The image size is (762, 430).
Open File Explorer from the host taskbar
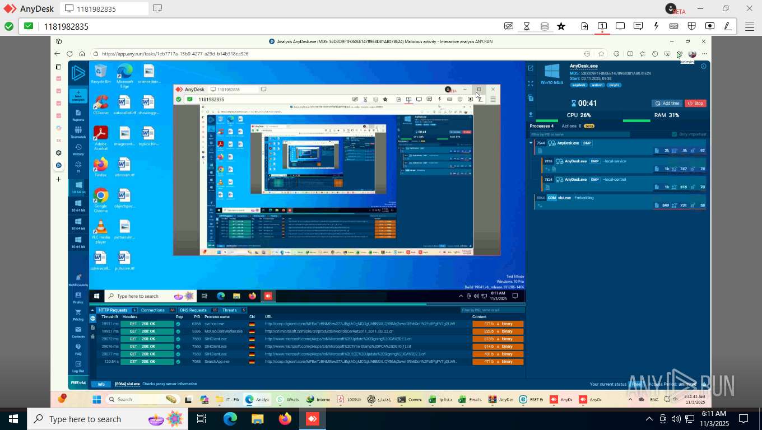pyautogui.click(x=257, y=419)
